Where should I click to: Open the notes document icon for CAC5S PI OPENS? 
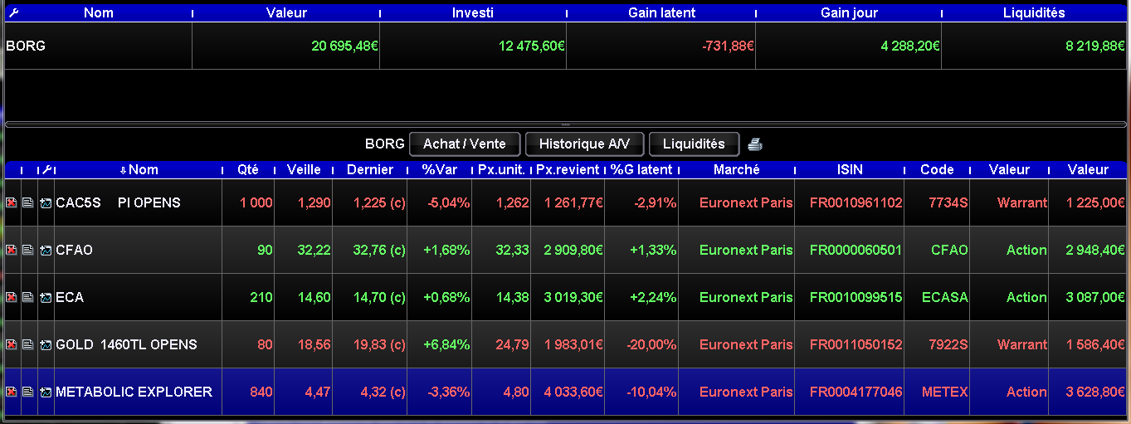tap(28, 203)
